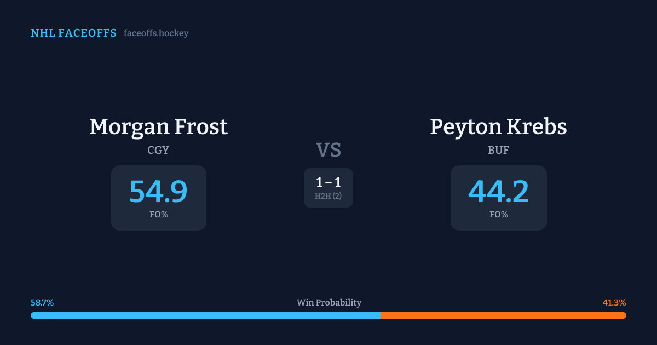The height and width of the screenshot is (345, 657).
Task: Click the H2H (2) label
Action: [x=328, y=196]
